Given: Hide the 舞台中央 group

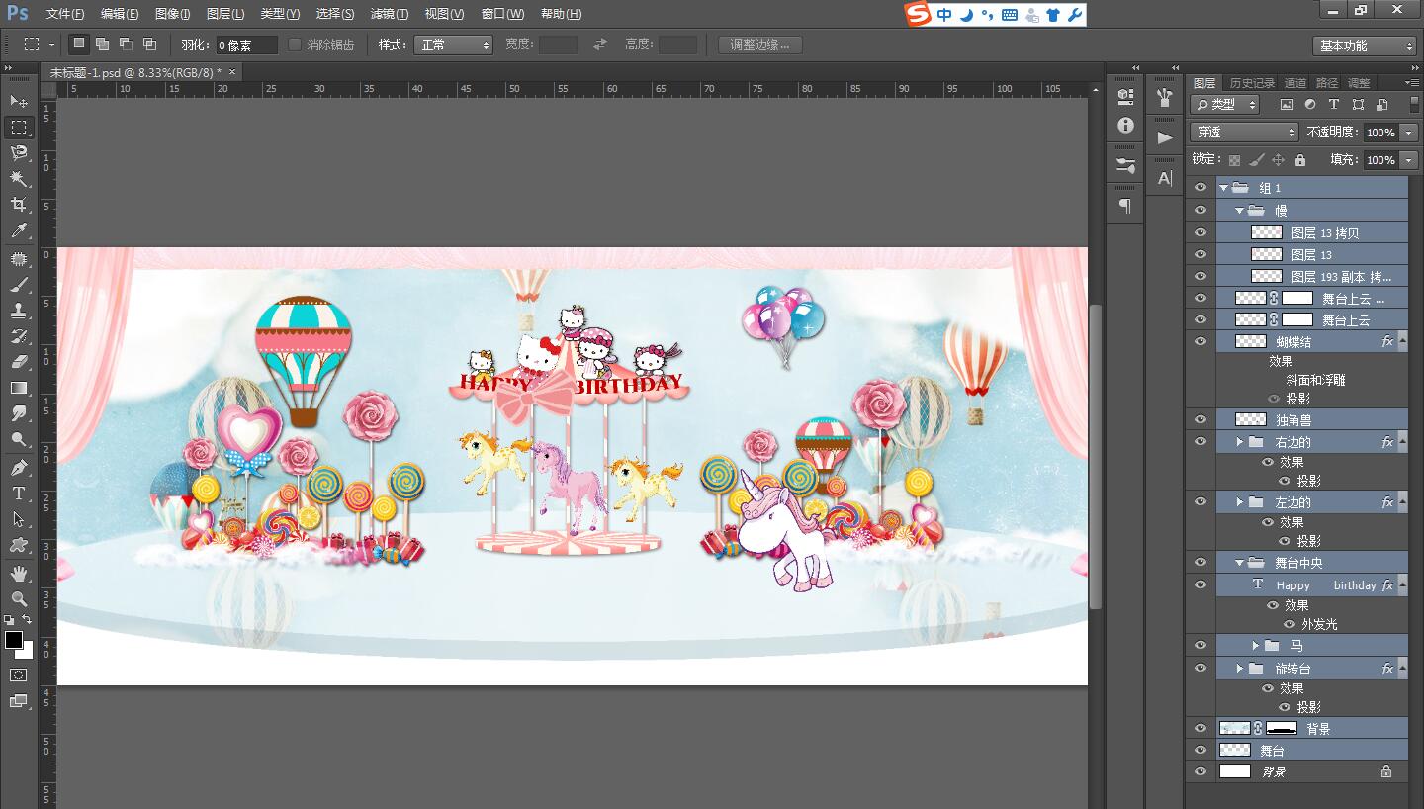Looking at the screenshot, I should (1201, 562).
